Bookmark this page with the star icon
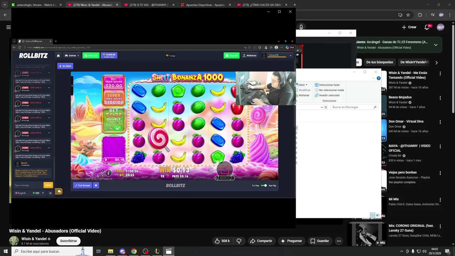The width and height of the screenshot is (455, 256). tap(408, 15)
